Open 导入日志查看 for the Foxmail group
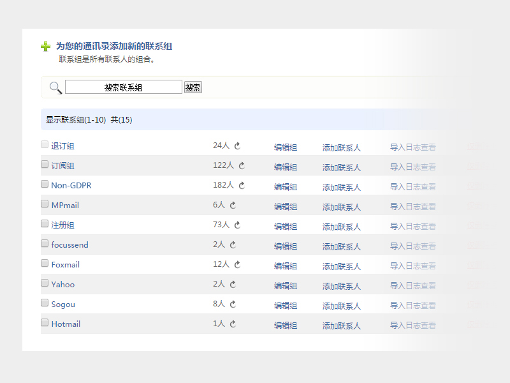 coord(412,266)
